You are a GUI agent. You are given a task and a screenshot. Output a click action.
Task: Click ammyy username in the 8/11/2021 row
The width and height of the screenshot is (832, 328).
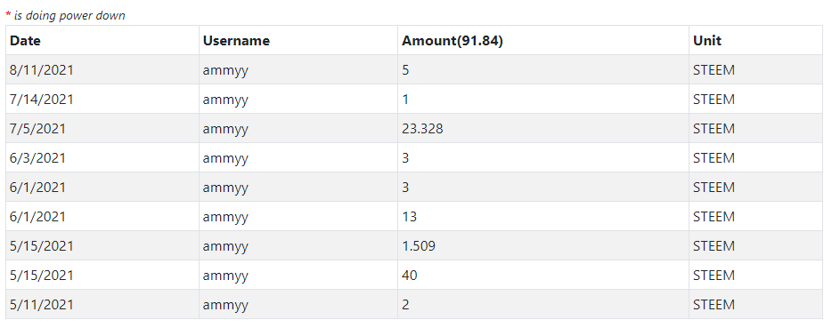tap(298, 70)
